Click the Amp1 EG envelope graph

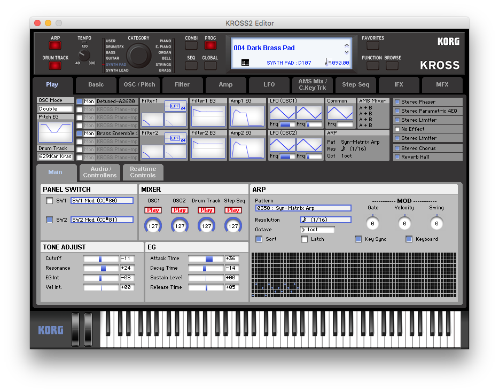coord(247,116)
